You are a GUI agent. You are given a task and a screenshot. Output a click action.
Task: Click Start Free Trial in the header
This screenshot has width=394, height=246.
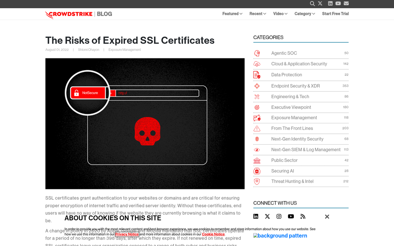[335, 13]
